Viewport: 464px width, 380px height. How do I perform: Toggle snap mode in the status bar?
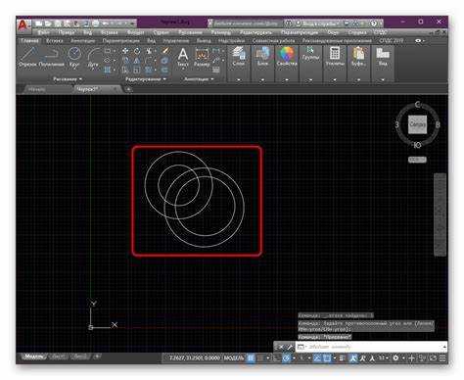coord(260,358)
